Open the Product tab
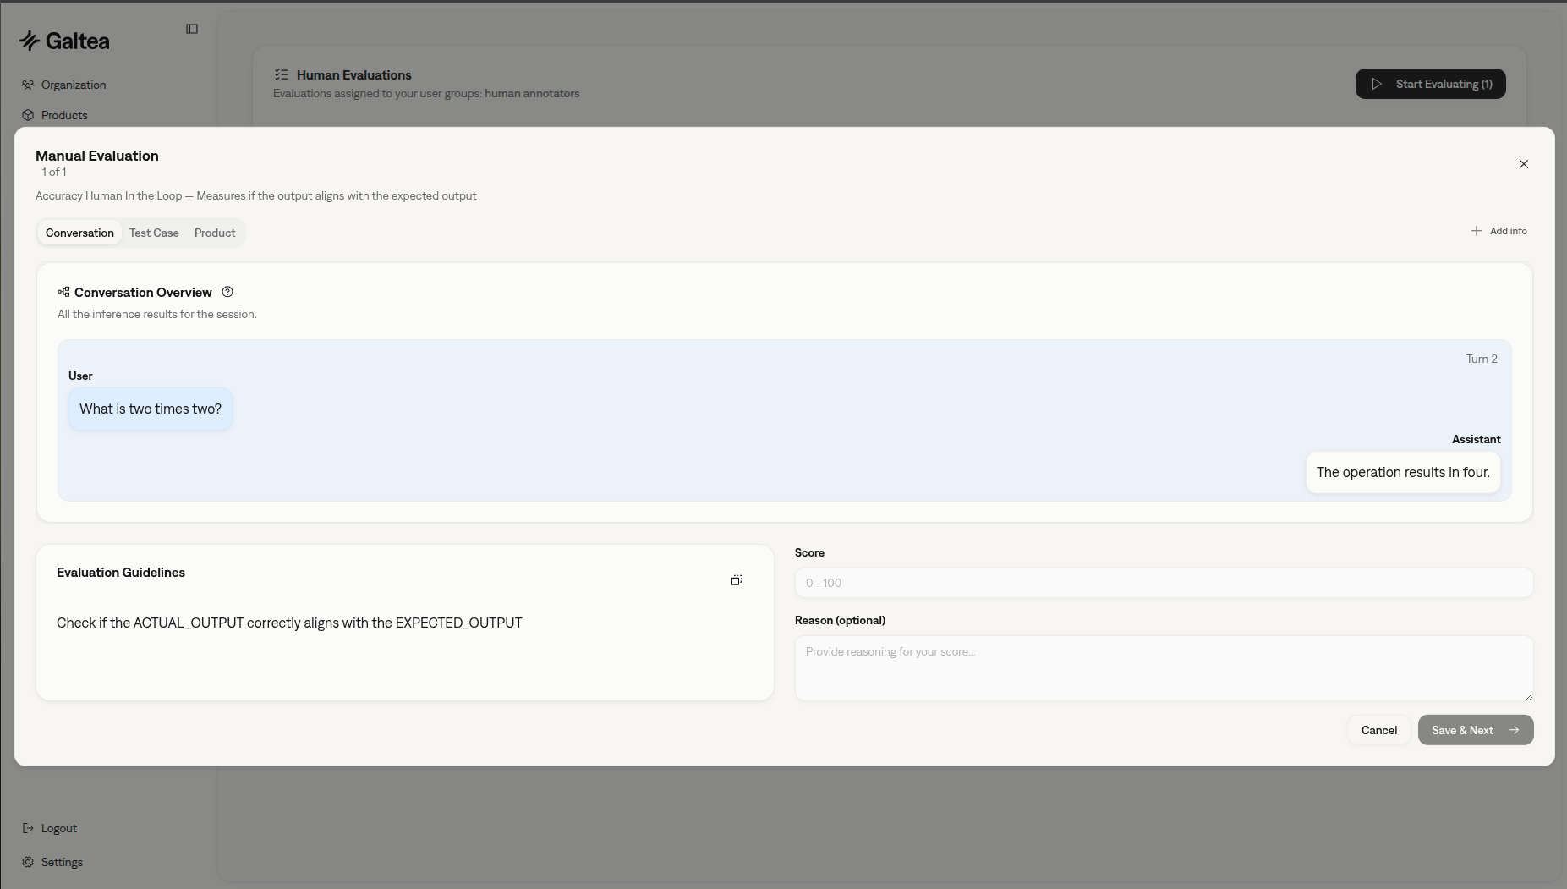1567x889 pixels. [x=215, y=232]
